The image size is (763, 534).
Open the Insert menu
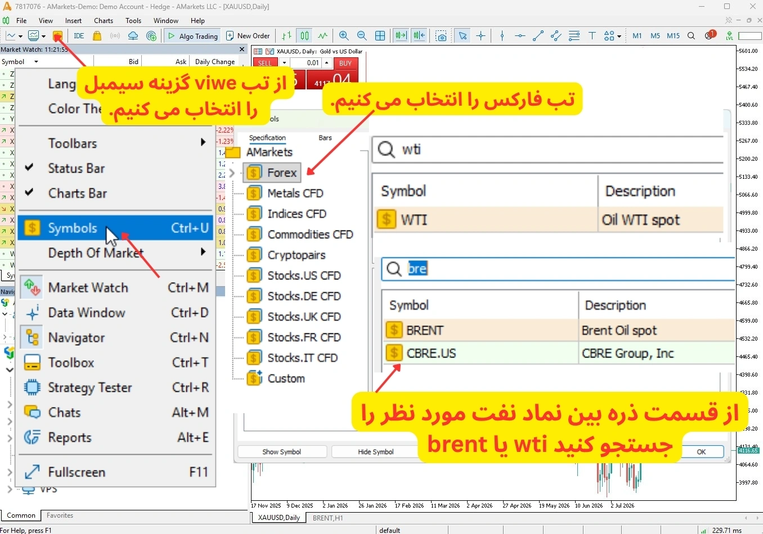pos(73,20)
